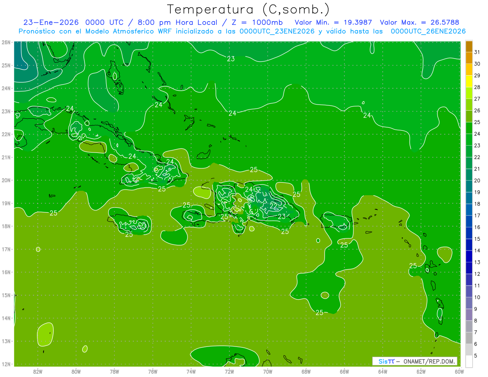Click the legend value '27'
The image size is (488, 377).
477,99
